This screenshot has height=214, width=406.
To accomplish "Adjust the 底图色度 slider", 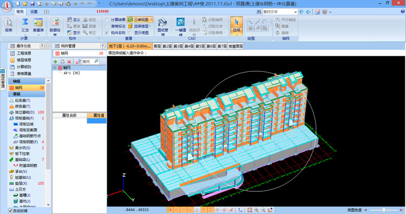I will click(384, 210).
